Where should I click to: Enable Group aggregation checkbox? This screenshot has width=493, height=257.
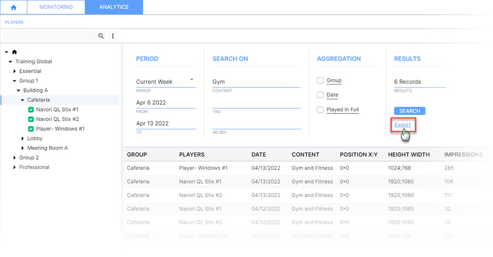click(320, 81)
